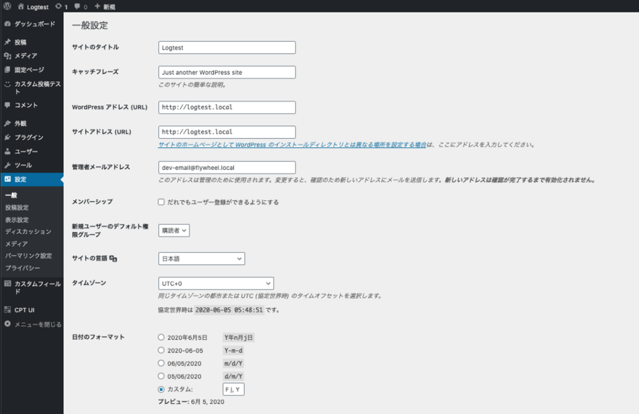Click the メディア media icon

(x=8, y=56)
